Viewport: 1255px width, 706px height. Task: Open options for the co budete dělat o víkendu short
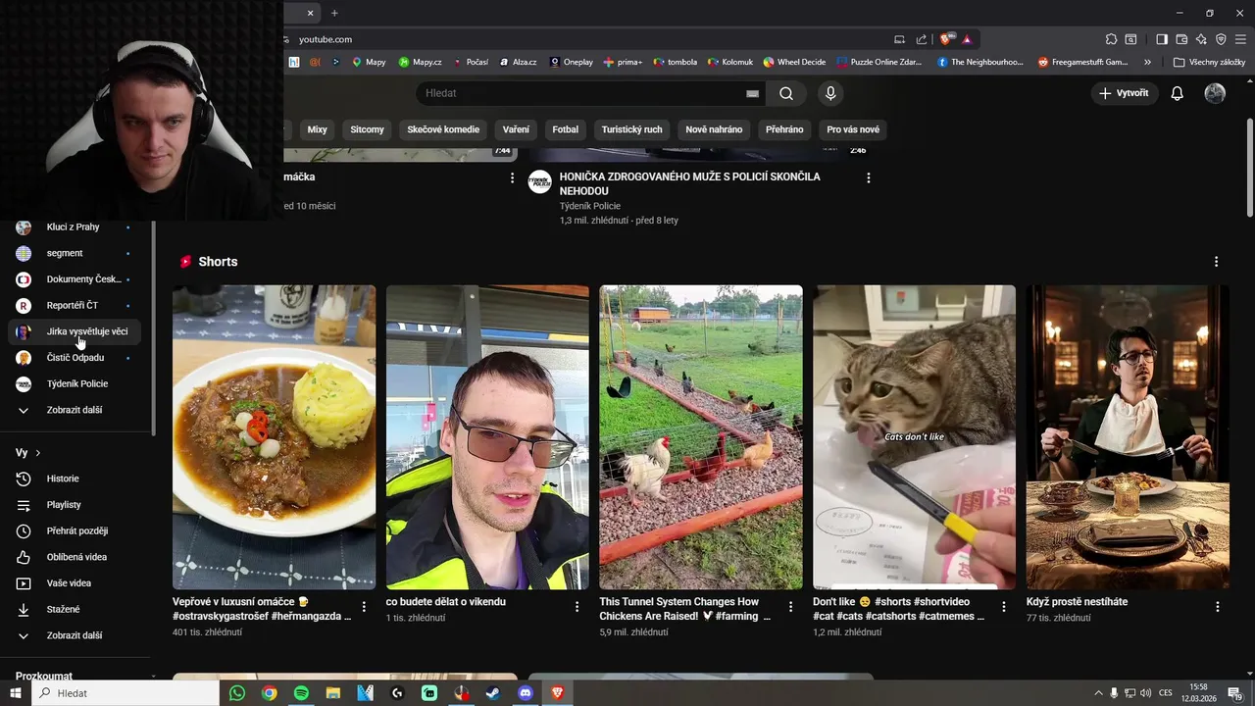coord(577,607)
